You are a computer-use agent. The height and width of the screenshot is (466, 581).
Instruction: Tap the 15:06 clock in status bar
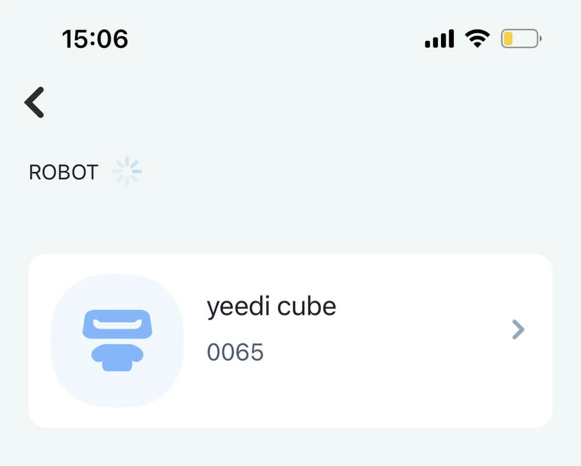95,40
